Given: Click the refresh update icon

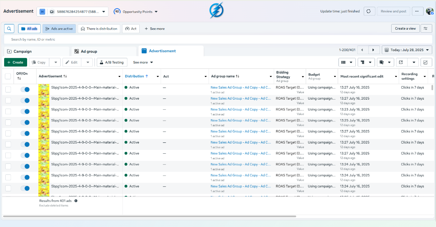Looking at the screenshot, I should [369, 11].
